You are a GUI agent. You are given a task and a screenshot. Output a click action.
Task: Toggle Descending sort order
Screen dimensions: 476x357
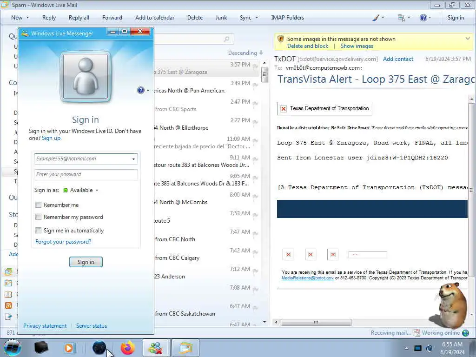pos(245,53)
